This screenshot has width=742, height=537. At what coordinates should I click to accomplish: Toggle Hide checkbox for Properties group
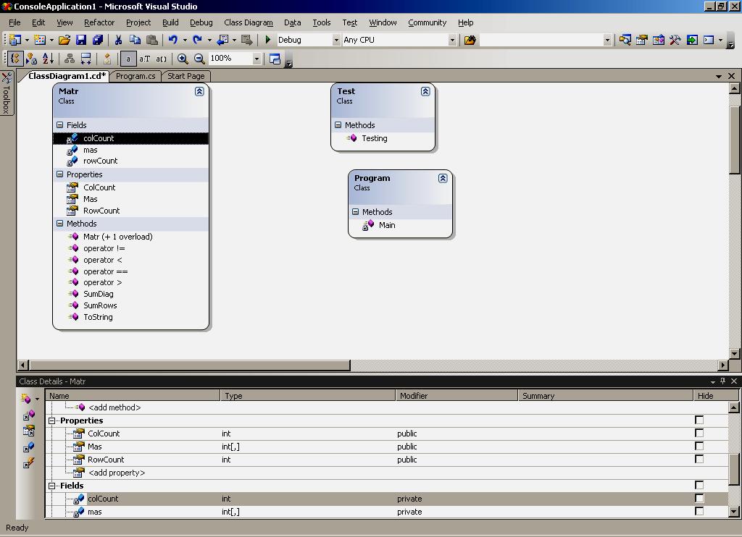coord(699,420)
